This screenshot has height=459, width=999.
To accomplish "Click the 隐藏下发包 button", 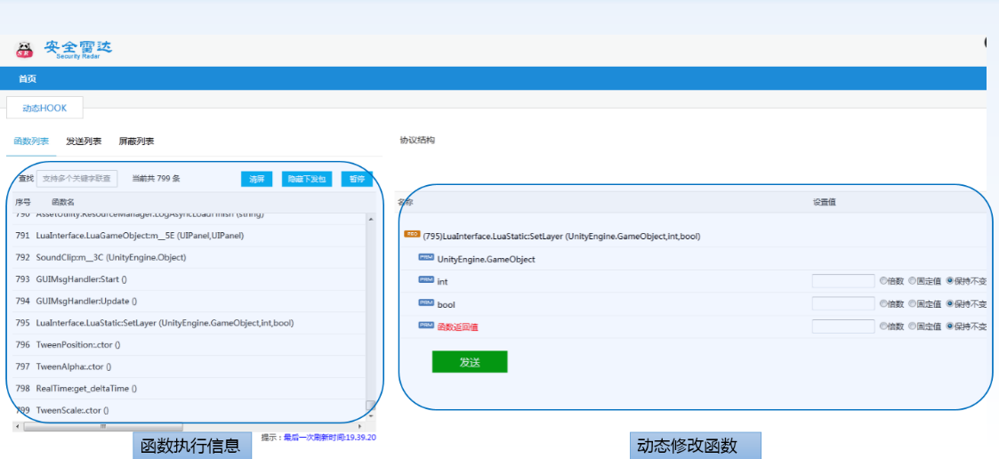I will 306,179.
